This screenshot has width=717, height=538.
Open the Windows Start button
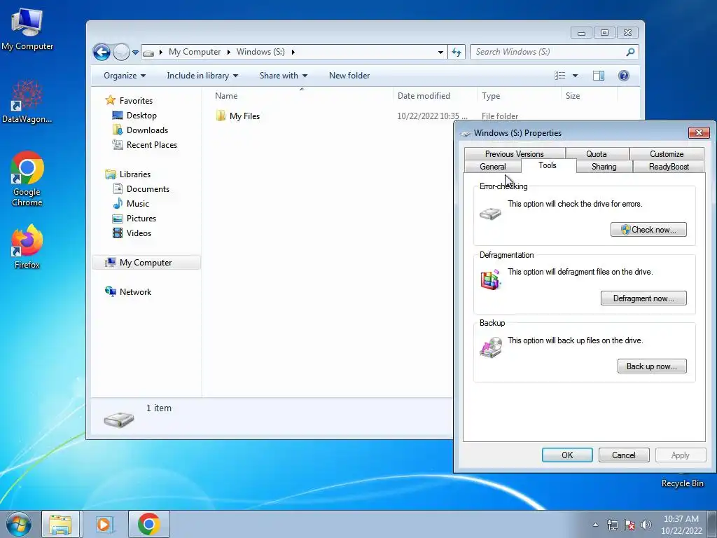(18, 524)
